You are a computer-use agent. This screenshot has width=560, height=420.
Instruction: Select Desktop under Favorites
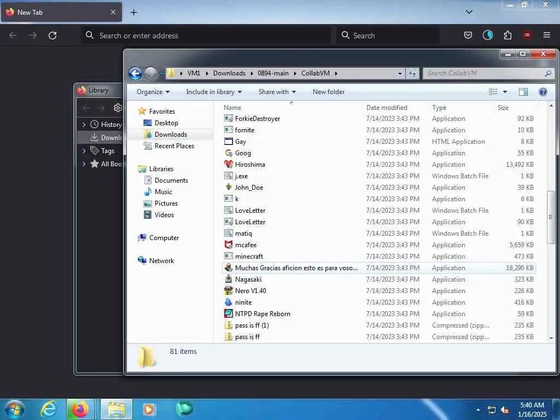[161, 123]
